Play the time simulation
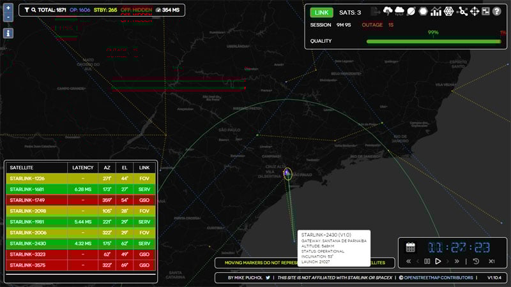 438,261
